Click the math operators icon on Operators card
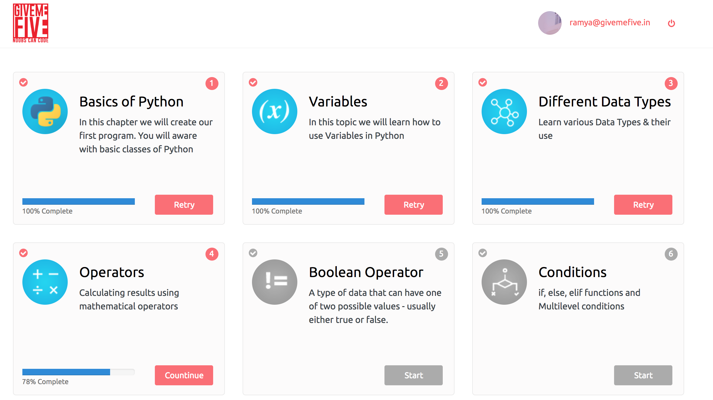 pyautogui.click(x=45, y=281)
